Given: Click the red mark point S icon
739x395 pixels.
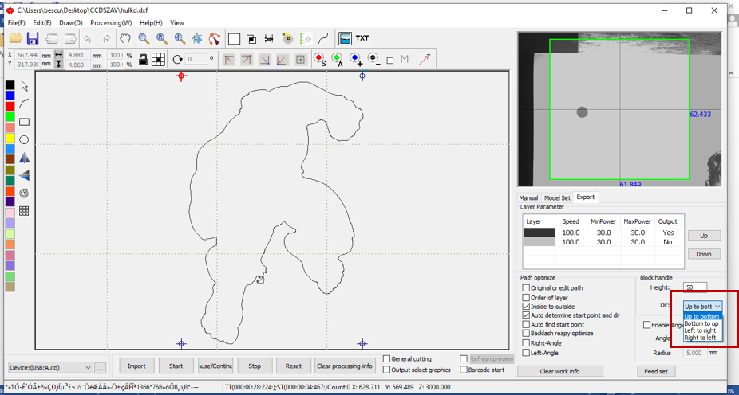Looking at the screenshot, I should point(320,59).
